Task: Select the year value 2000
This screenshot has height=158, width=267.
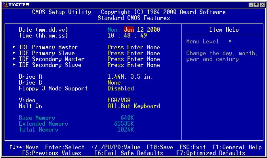Action: click(x=153, y=29)
